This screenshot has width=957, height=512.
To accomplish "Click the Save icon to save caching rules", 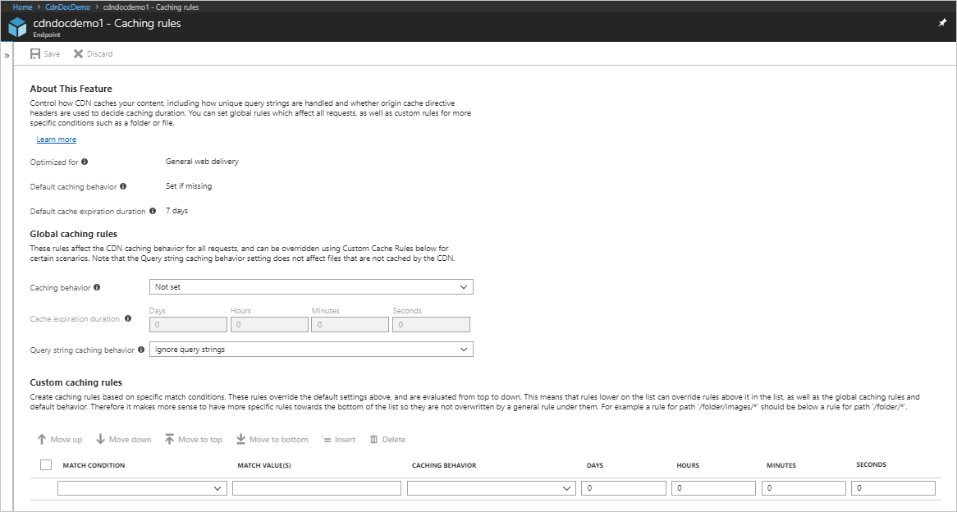I will pyautogui.click(x=44, y=53).
